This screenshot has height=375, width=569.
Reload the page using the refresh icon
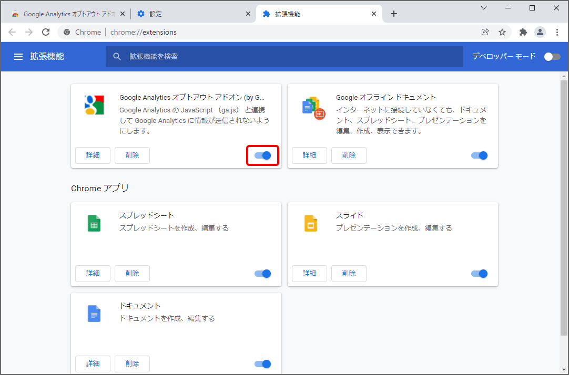[x=46, y=32]
